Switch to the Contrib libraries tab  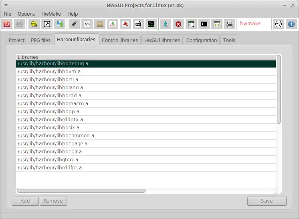(x=120, y=40)
